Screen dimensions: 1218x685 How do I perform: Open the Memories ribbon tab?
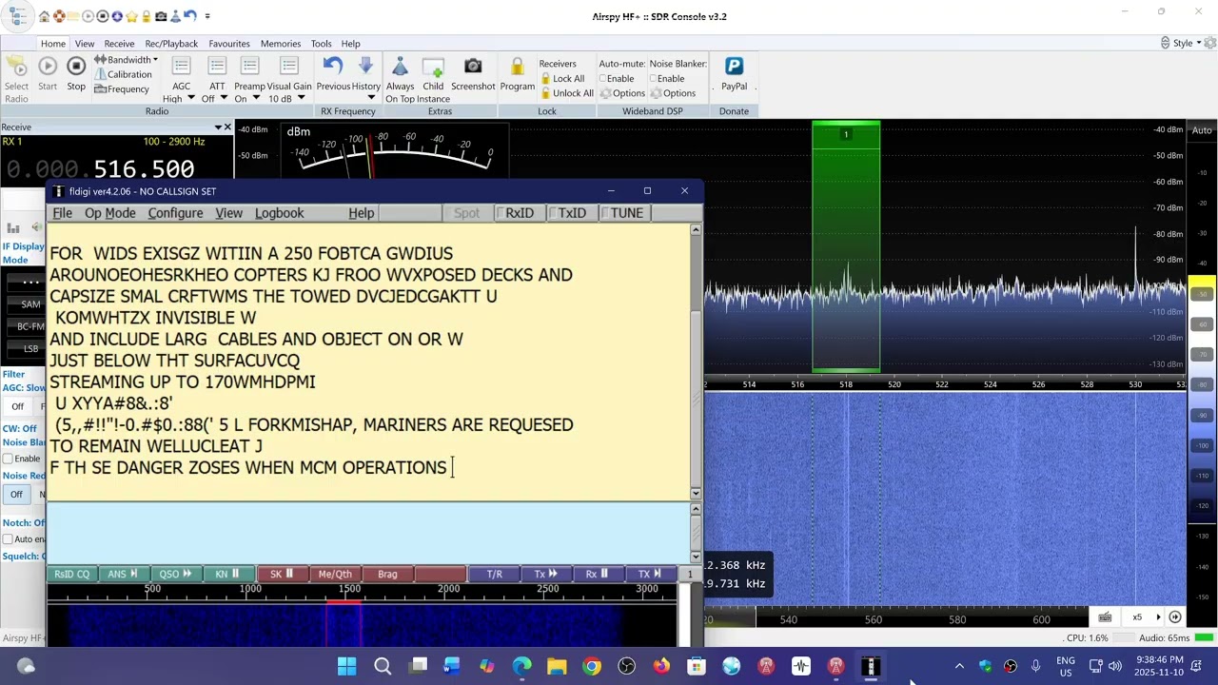point(281,43)
